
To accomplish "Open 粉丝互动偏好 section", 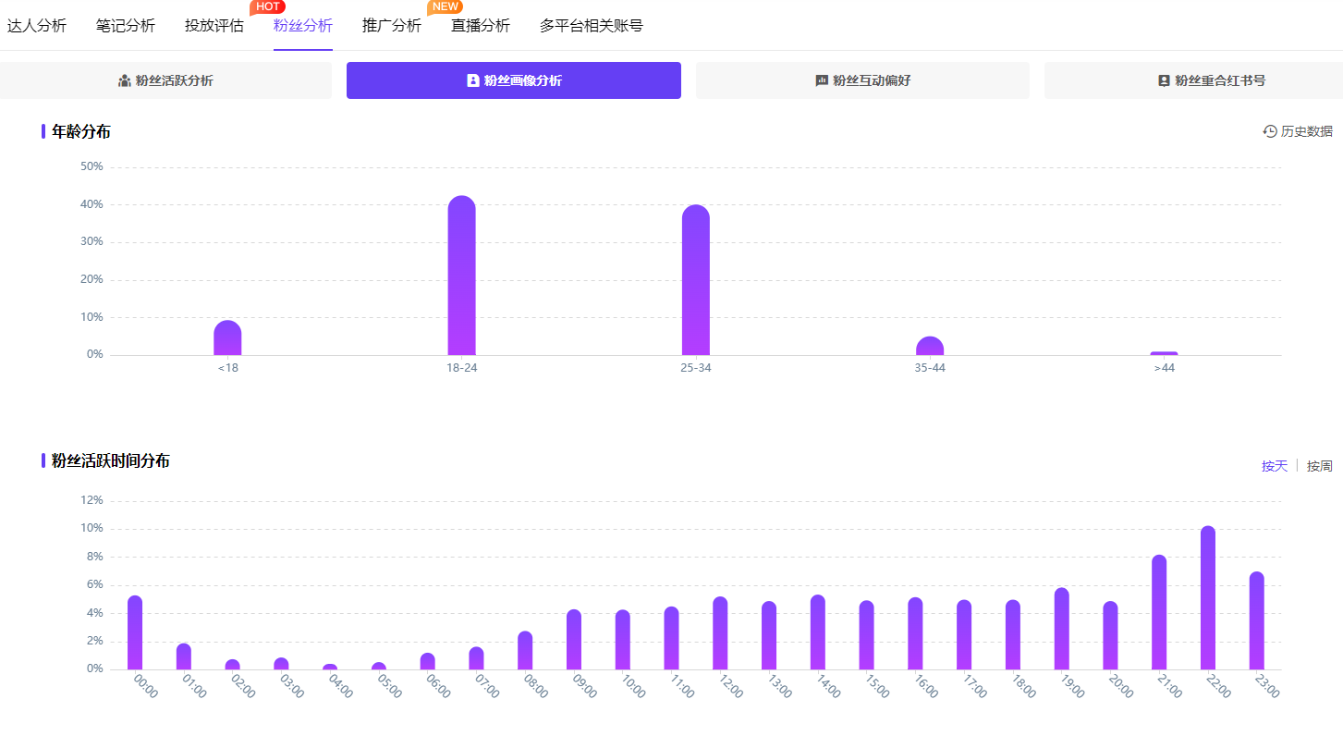I will tap(862, 80).
